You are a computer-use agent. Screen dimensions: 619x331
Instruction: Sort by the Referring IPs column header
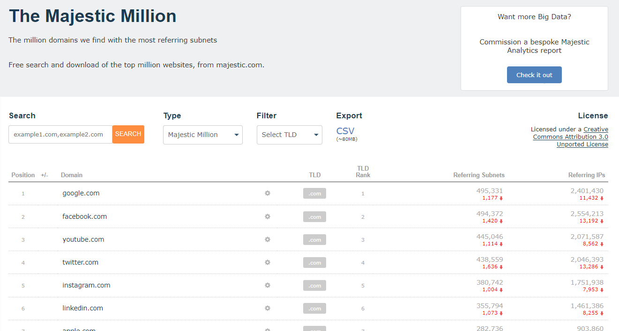(586, 175)
